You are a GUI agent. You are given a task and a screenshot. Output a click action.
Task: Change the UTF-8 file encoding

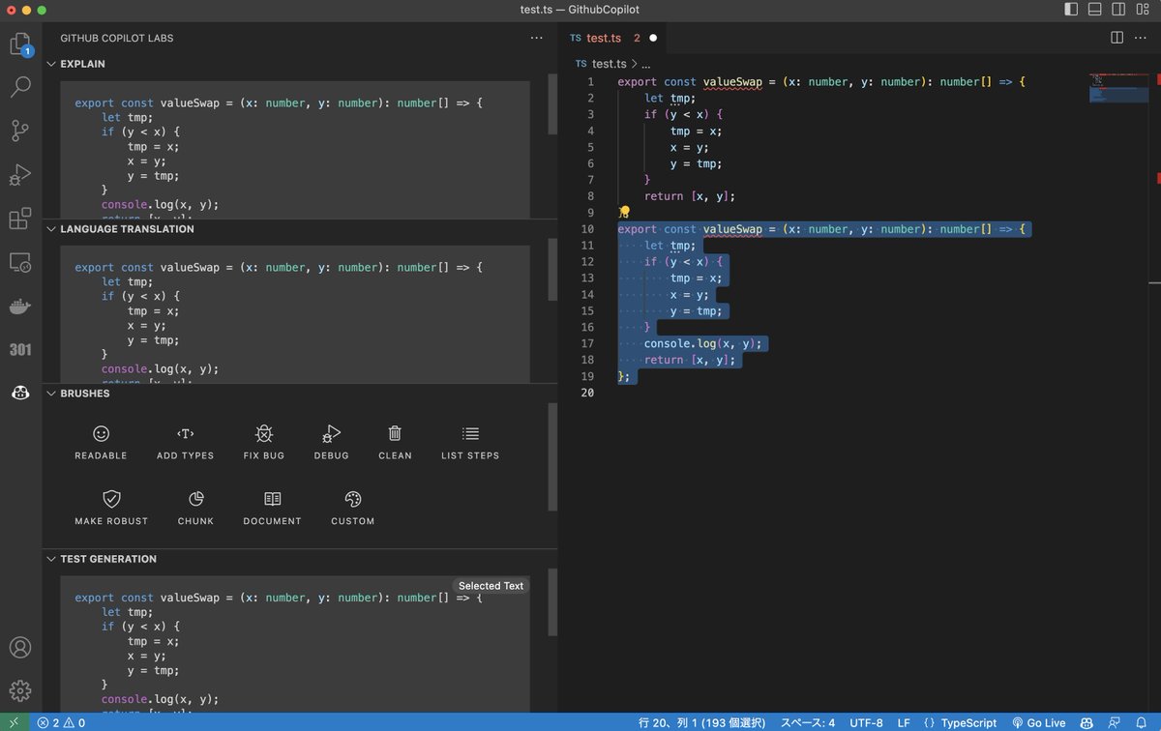866,722
